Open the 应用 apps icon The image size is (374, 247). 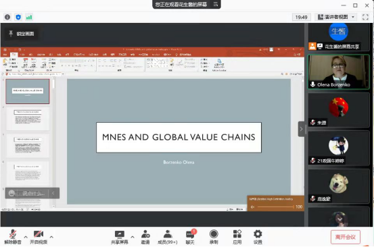click(237, 234)
